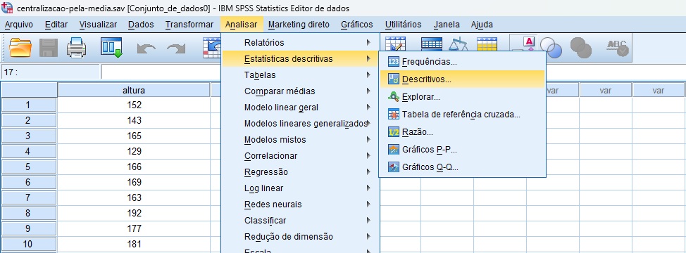Open the Arquivo menu
Viewport: 686px width, 253px height.
[19, 25]
